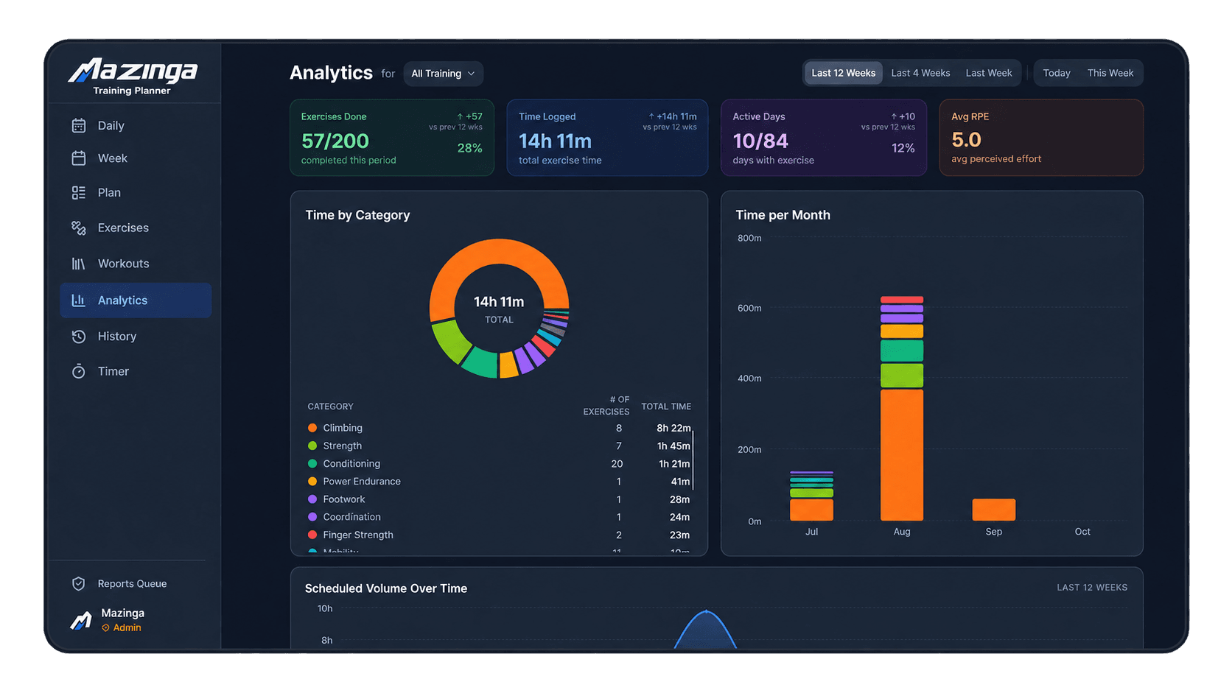Open the Daily view calendar icon
The height and width of the screenshot is (693, 1232).
[x=79, y=126]
